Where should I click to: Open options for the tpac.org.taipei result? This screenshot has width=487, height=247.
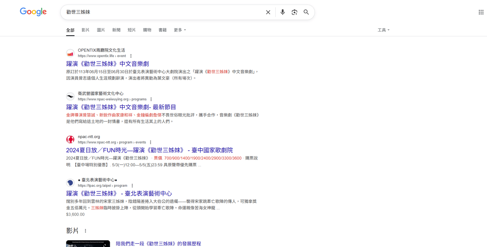(132, 186)
